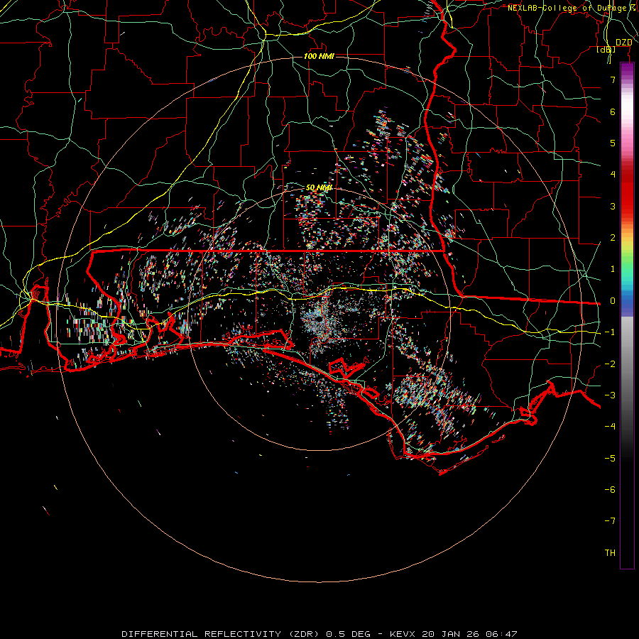Click the "TH" threshold label on scale
The image size is (639, 639).
(610, 553)
